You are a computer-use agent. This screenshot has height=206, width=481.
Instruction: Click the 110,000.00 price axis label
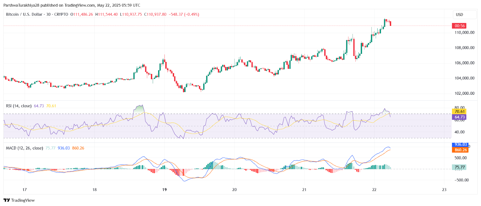464,32
